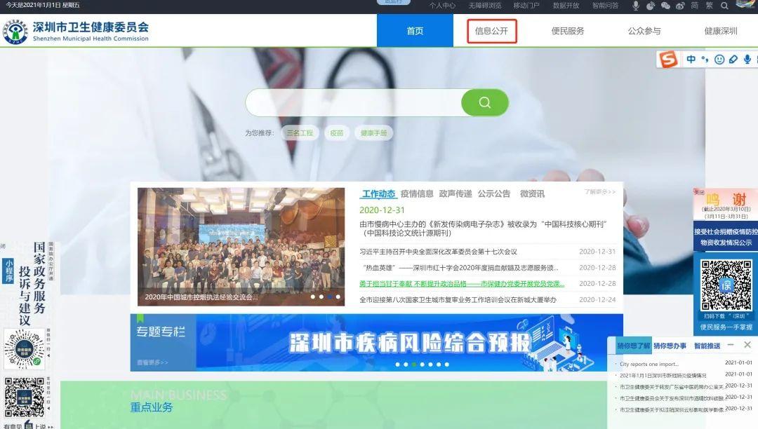
Task: Minimize the 猜你想了解 popup panel
Action: 731,345
